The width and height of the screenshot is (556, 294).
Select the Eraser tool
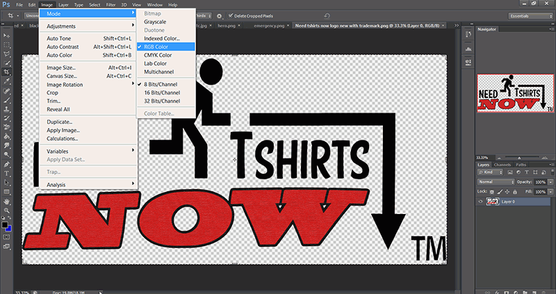pos(7,128)
